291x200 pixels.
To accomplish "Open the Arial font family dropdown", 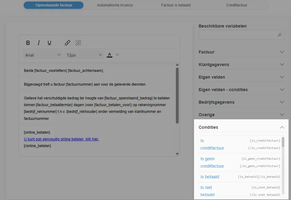I will pos(43,55).
